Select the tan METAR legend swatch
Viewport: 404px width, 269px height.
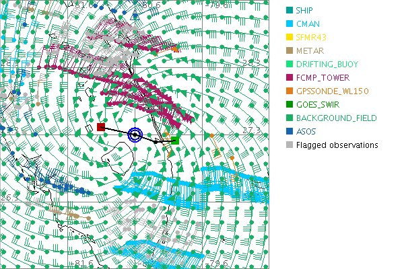(x=289, y=51)
